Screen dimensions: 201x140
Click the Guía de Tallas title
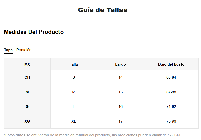pos(103,10)
